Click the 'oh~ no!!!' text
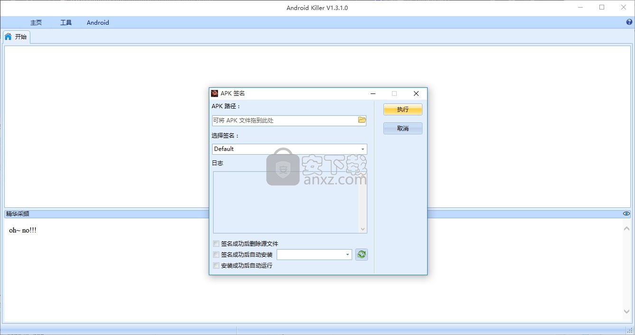Screen dimensions: 635x335 23,230
